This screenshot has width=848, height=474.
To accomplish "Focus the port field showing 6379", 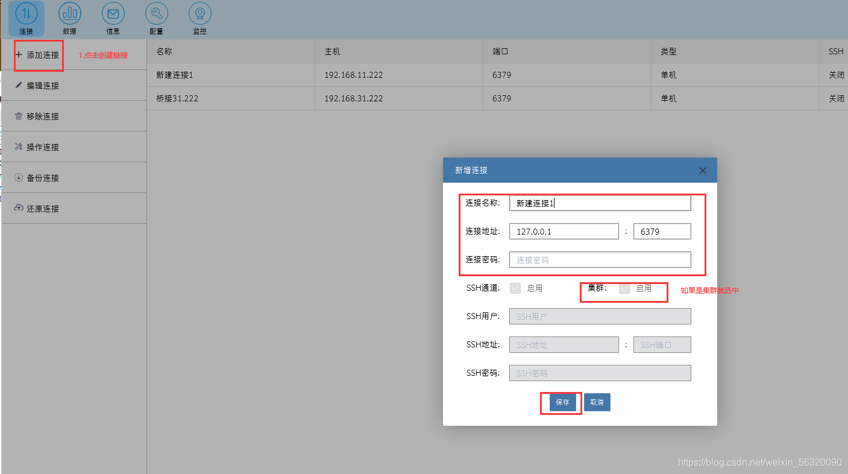I will tap(662, 232).
